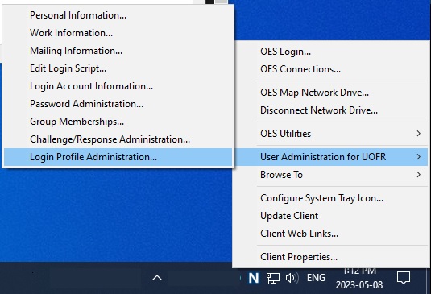Click the speaker volume tray icon
The image size is (431, 294).
coord(292,278)
